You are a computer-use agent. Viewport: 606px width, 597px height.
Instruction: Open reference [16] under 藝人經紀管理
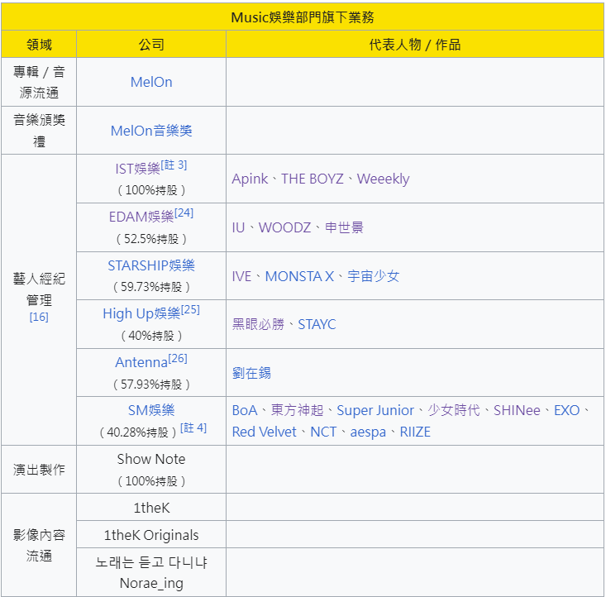click(39, 317)
